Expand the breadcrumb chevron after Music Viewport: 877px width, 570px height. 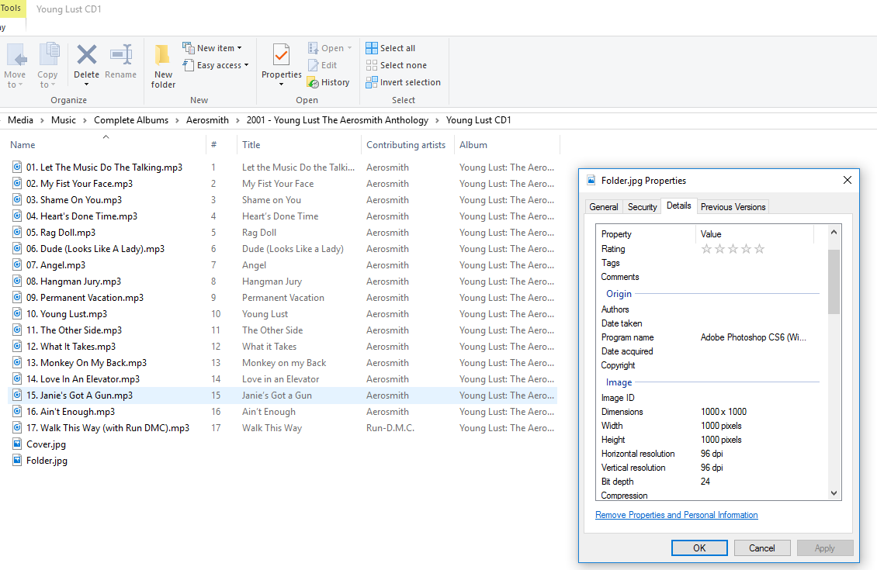coord(85,120)
